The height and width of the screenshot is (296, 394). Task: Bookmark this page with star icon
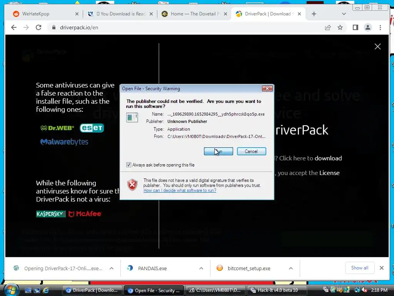pos(340,27)
